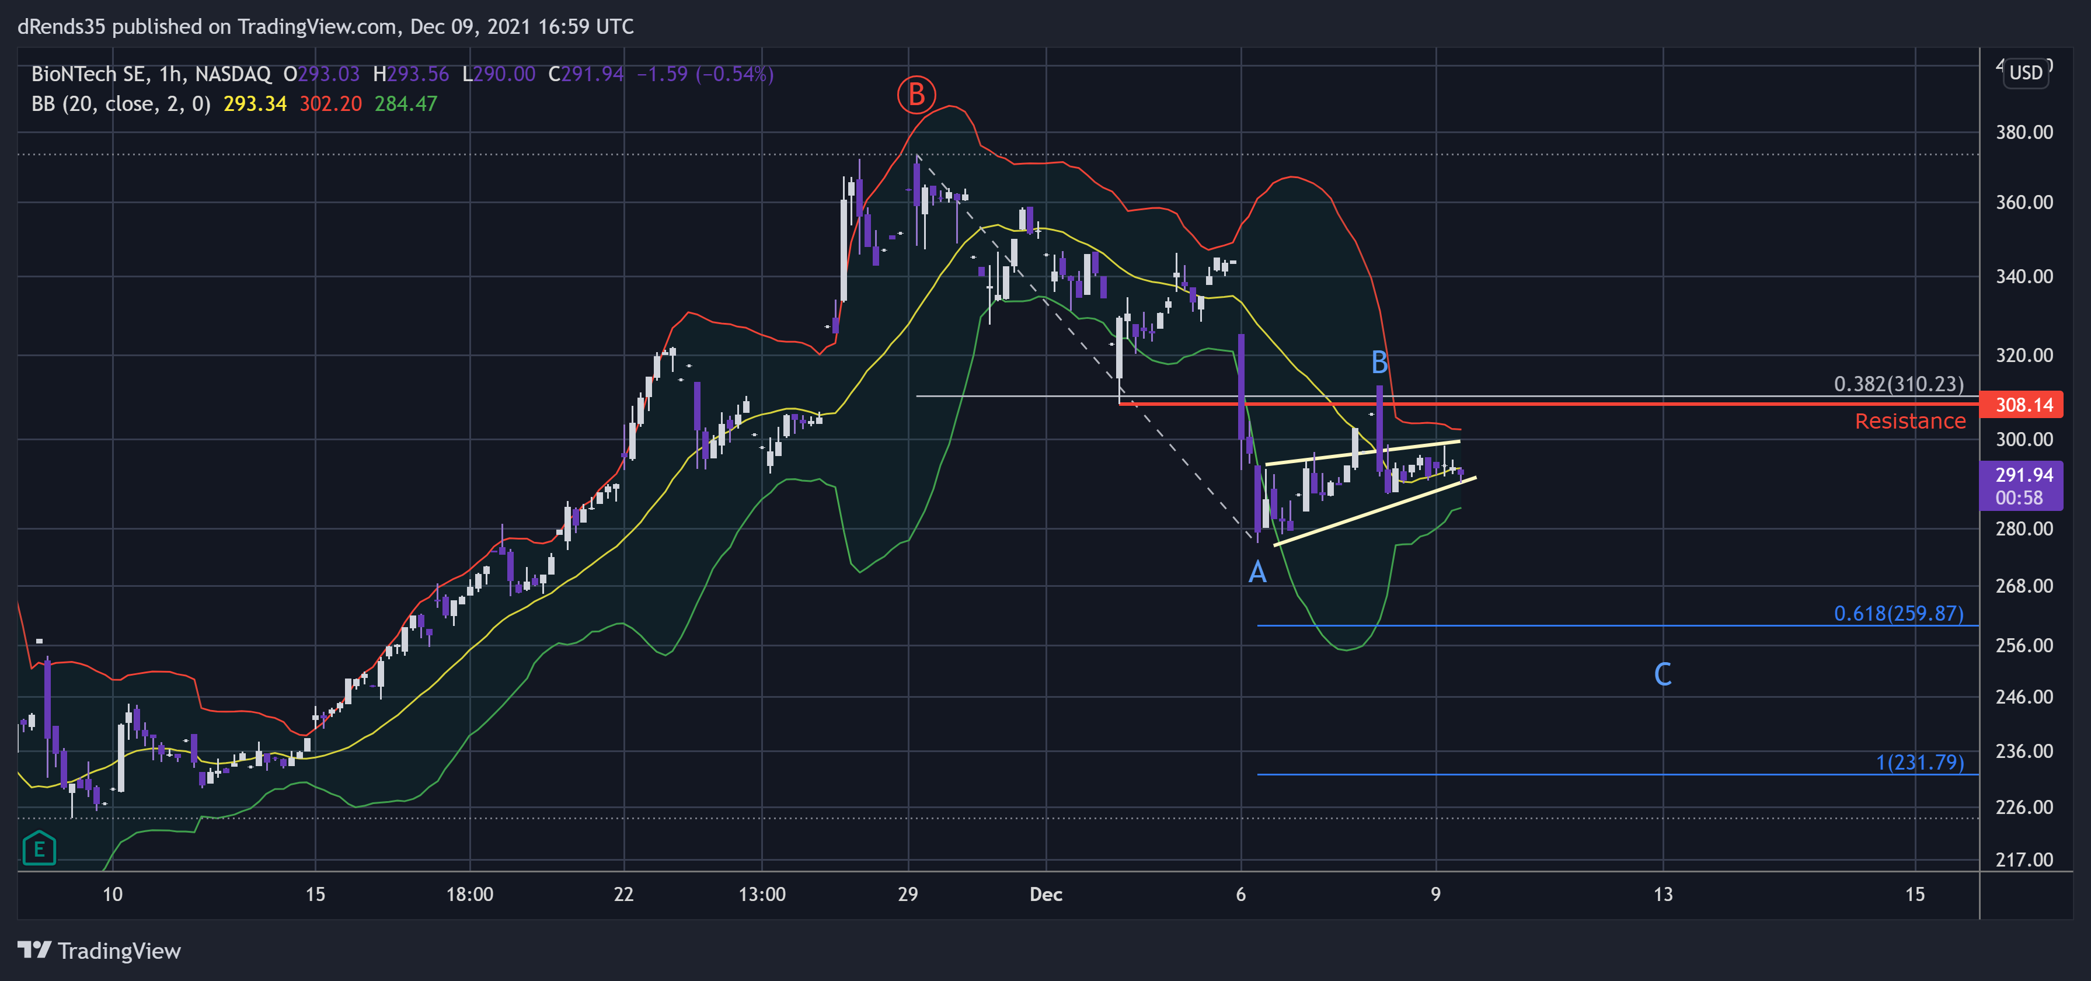Click the 29 date axis label

[908, 894]
